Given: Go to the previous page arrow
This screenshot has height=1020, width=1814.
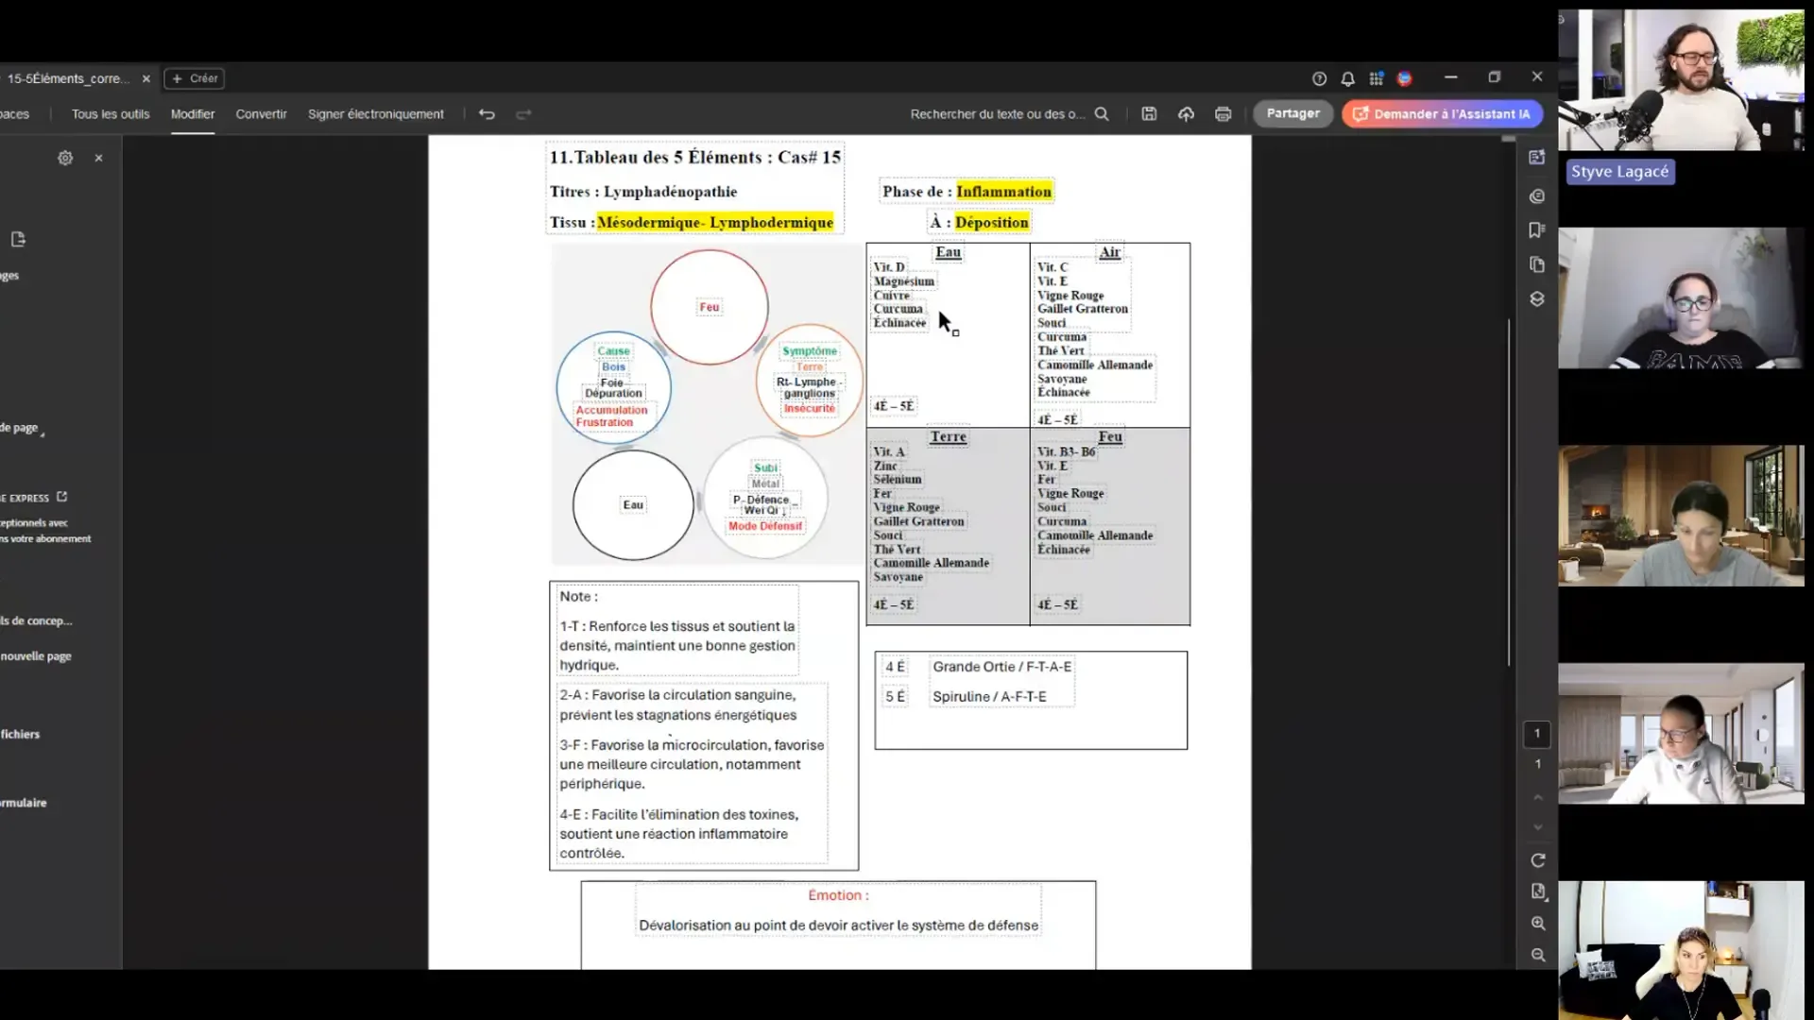Looking at the screenshot, I should [1538, 798].
